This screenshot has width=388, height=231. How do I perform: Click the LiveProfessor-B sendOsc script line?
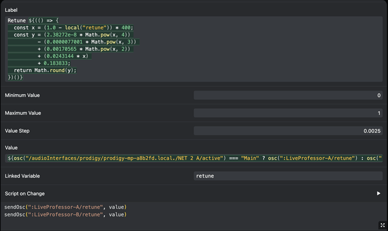click(65, 214)
